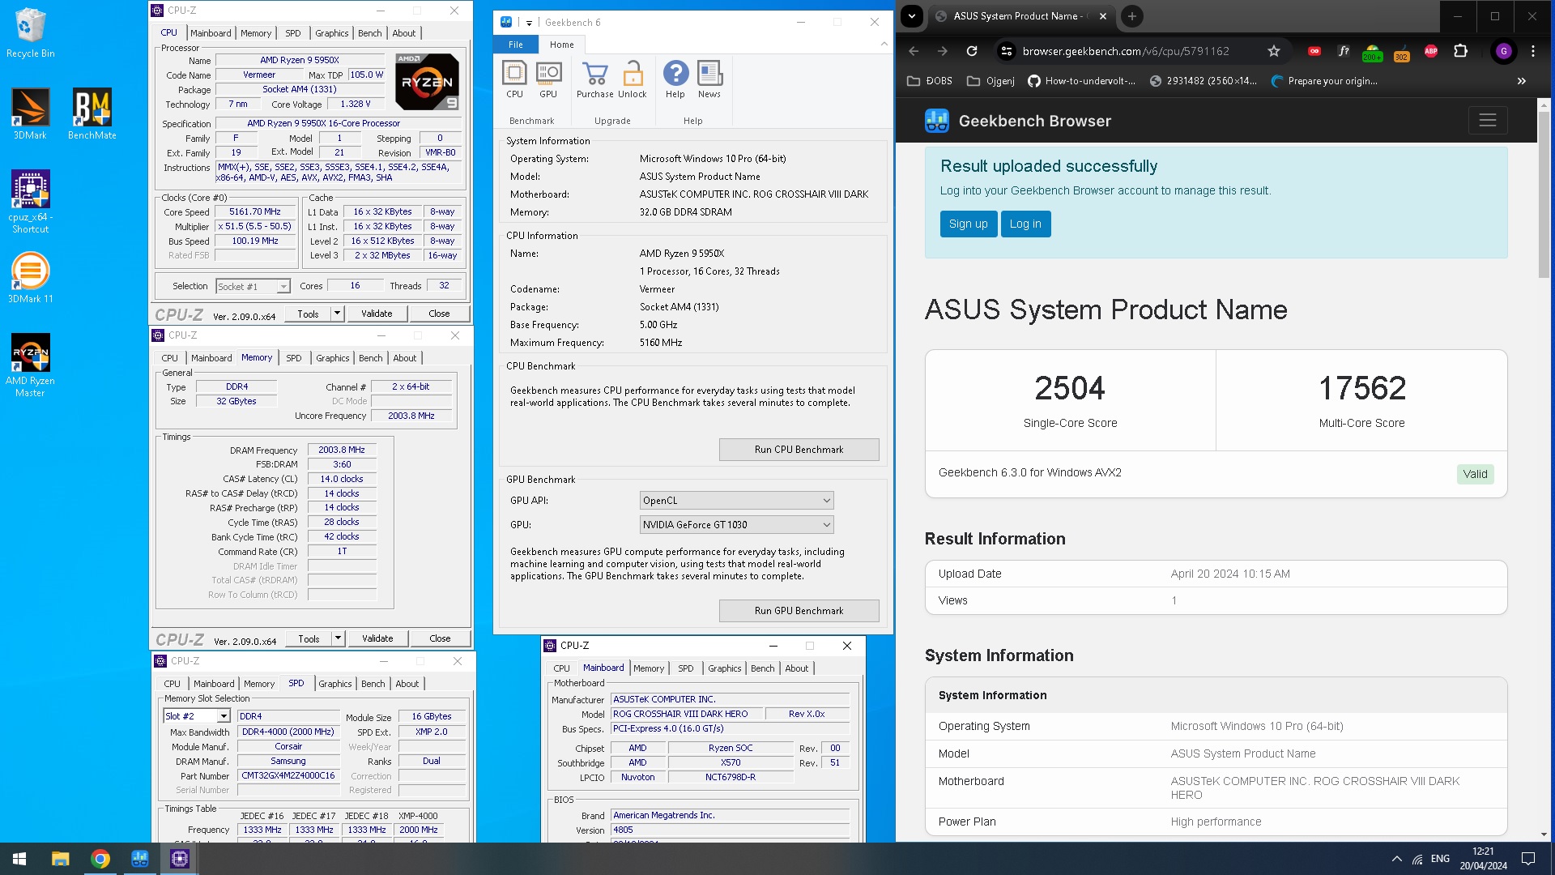The image size is (1555, 875).
Task: Click the Chrome address bar URL
Action: click(x=1126, y=51)
